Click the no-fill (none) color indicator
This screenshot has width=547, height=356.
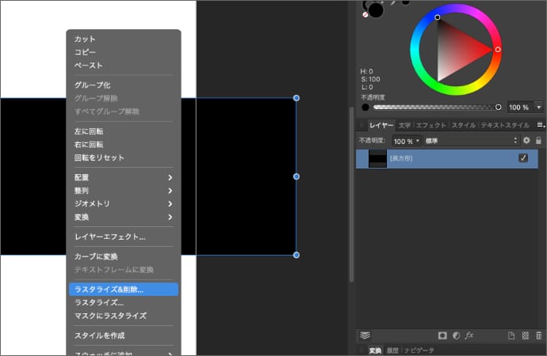(365, 15)
